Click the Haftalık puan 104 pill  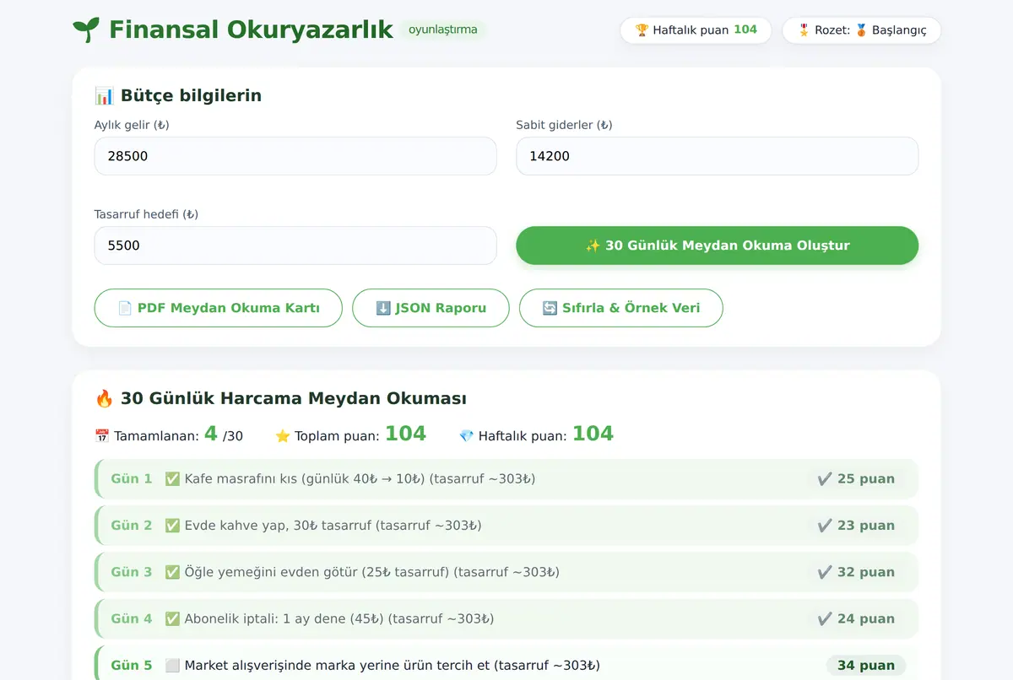696,30
